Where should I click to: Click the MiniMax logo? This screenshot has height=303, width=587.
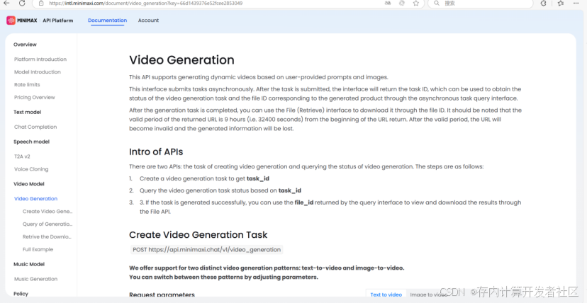click(22, 20)
